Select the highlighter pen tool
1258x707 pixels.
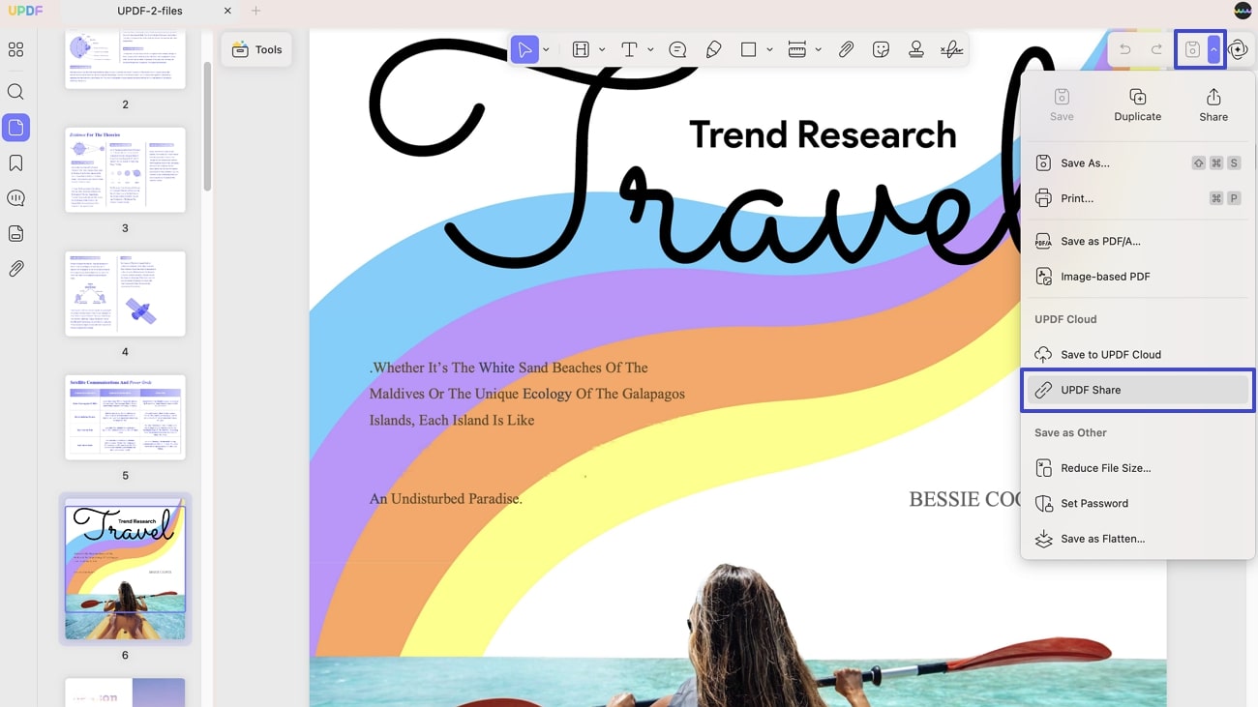click(x=714, y=49)
